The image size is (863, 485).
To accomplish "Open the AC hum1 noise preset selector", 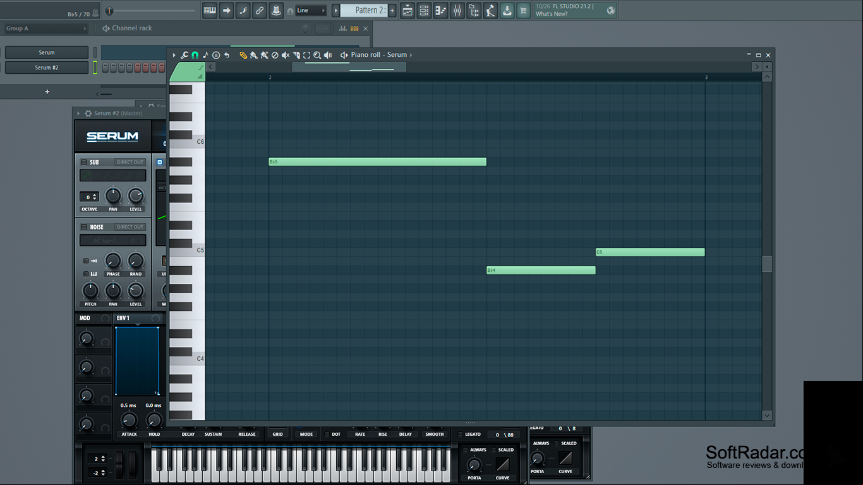I will (x=112, y=240).
